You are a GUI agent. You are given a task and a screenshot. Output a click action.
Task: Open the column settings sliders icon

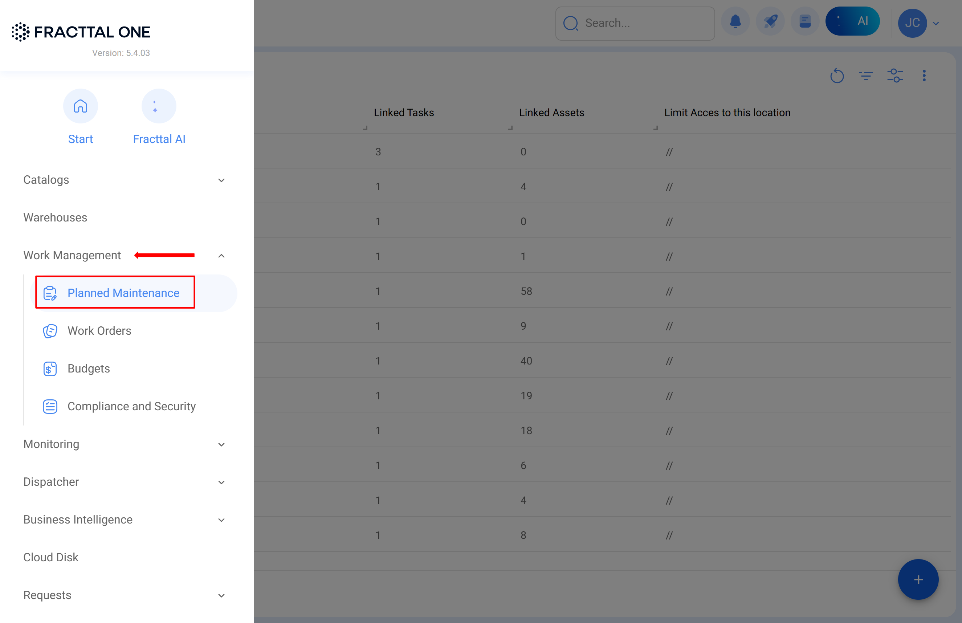click(895, 76)
